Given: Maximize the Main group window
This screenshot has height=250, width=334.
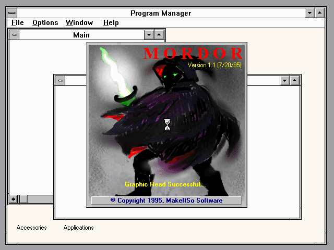Looking at the screenshot, I should click(159, 35).
